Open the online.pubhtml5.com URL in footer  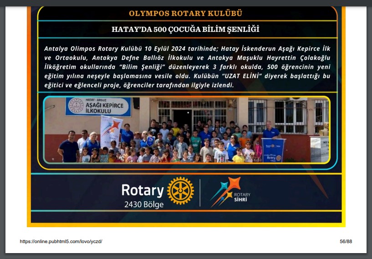(x=61, y=241)
